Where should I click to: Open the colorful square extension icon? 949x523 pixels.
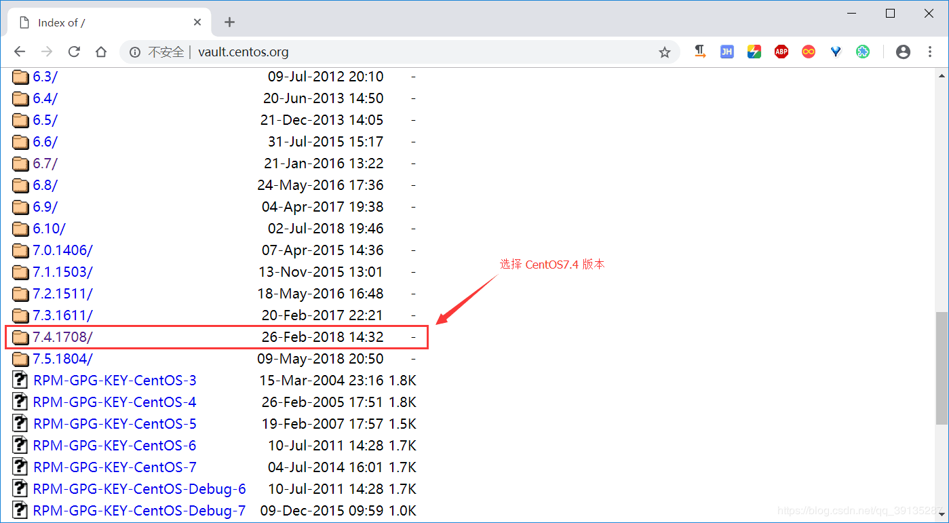coord(754,52)
